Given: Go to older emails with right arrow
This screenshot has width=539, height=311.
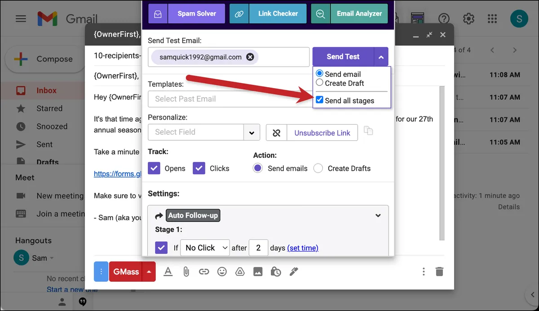Looking at the screenshot, I should [515, 50].
